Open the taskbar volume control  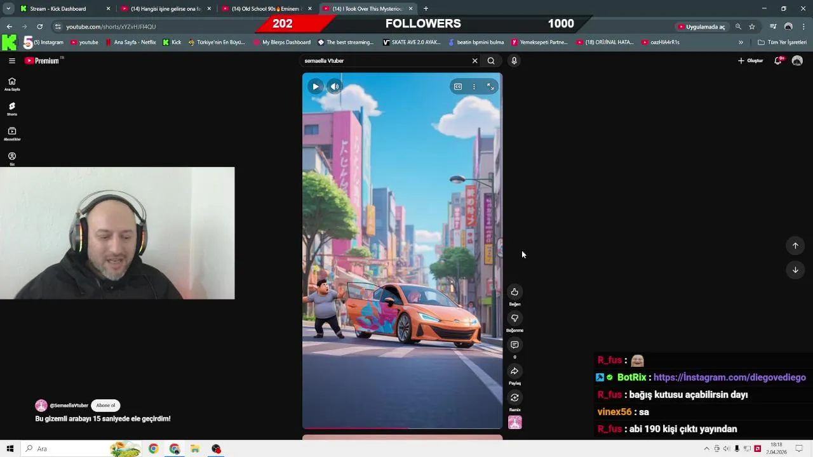tap(727, 449)
